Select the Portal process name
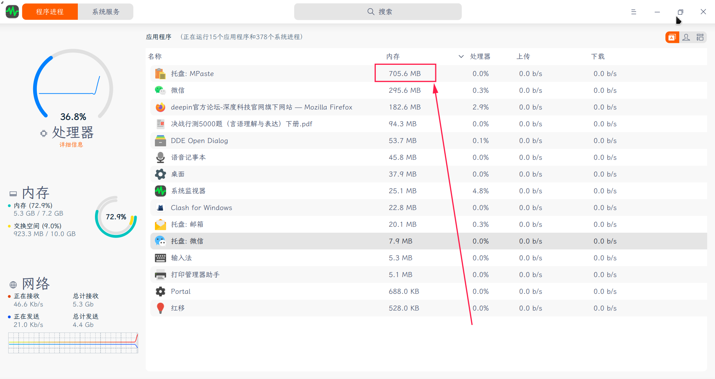This screenshot has width=715, height=379. pos(181,292)
